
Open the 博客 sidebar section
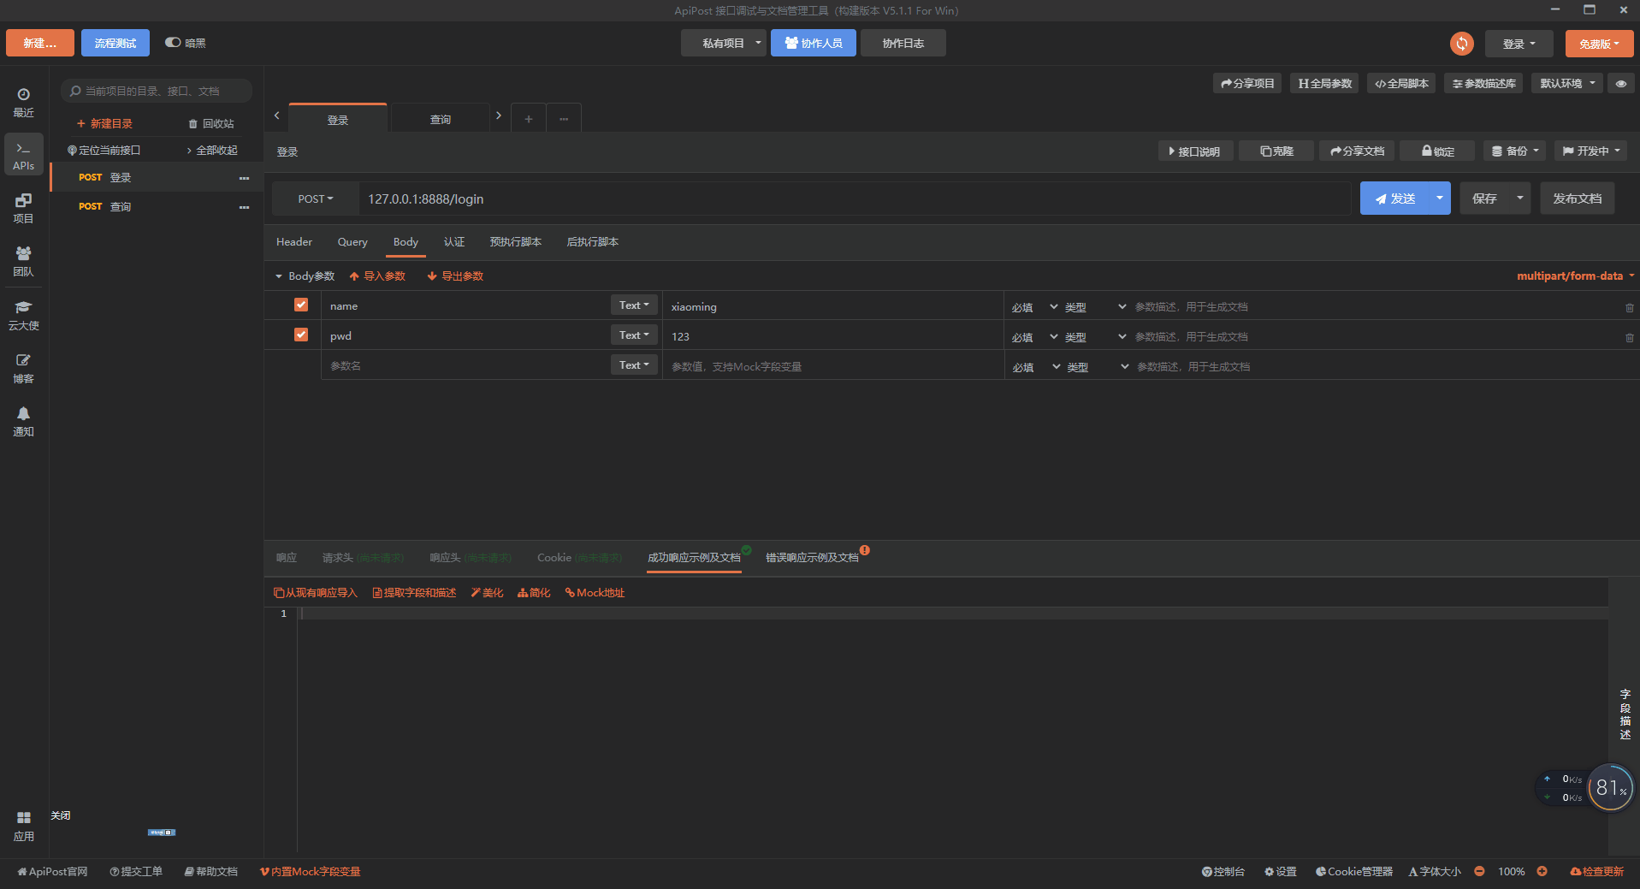coord(24,369)
